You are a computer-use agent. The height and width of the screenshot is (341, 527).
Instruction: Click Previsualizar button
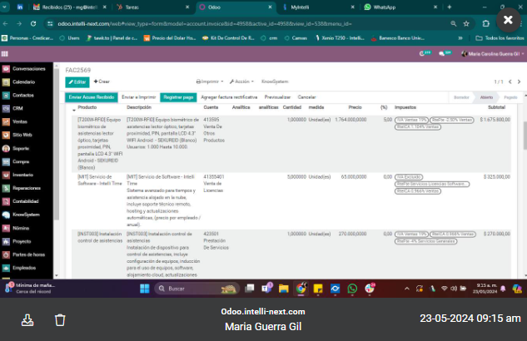pyautogui.click(x=277, y=97)
